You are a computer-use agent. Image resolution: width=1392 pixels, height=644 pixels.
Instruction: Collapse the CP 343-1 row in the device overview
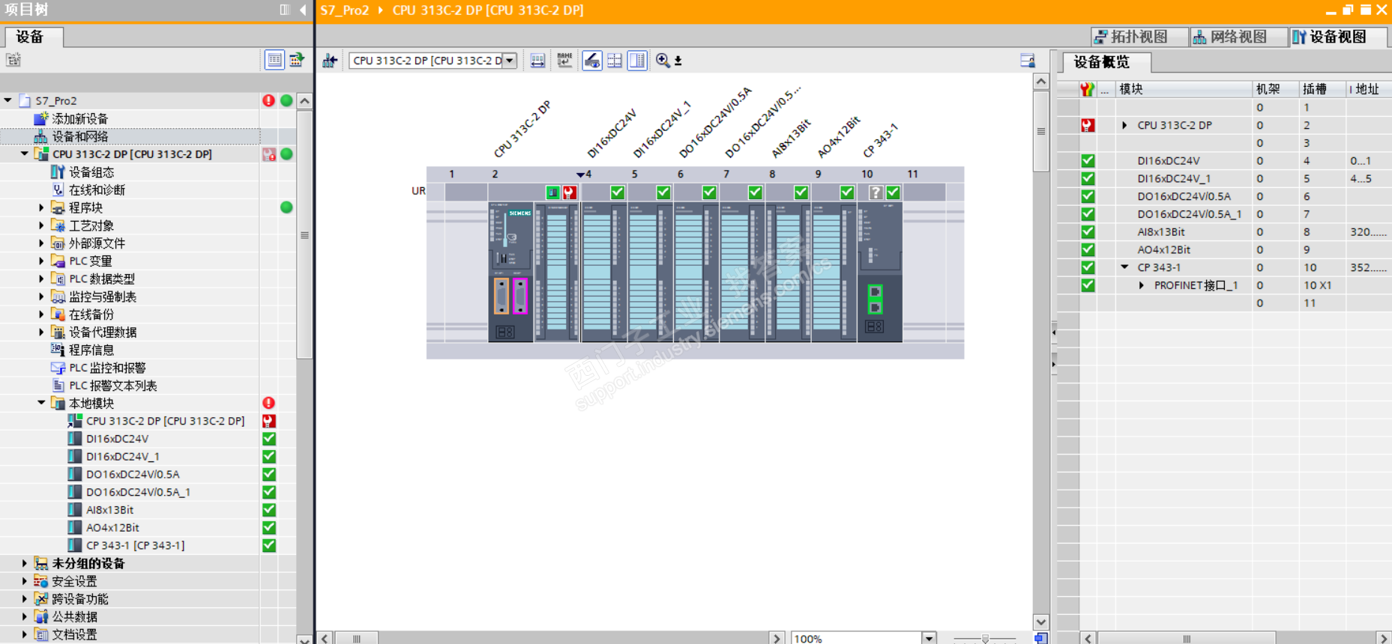1124,267
